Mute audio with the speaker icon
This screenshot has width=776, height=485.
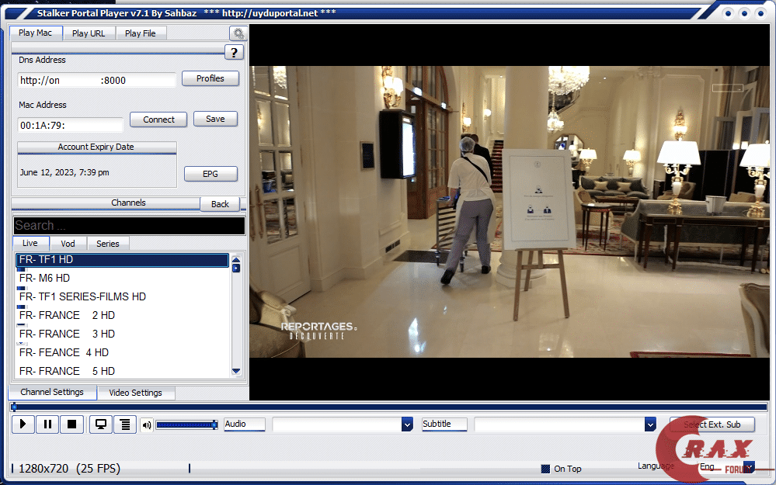[x=147, y=425]
